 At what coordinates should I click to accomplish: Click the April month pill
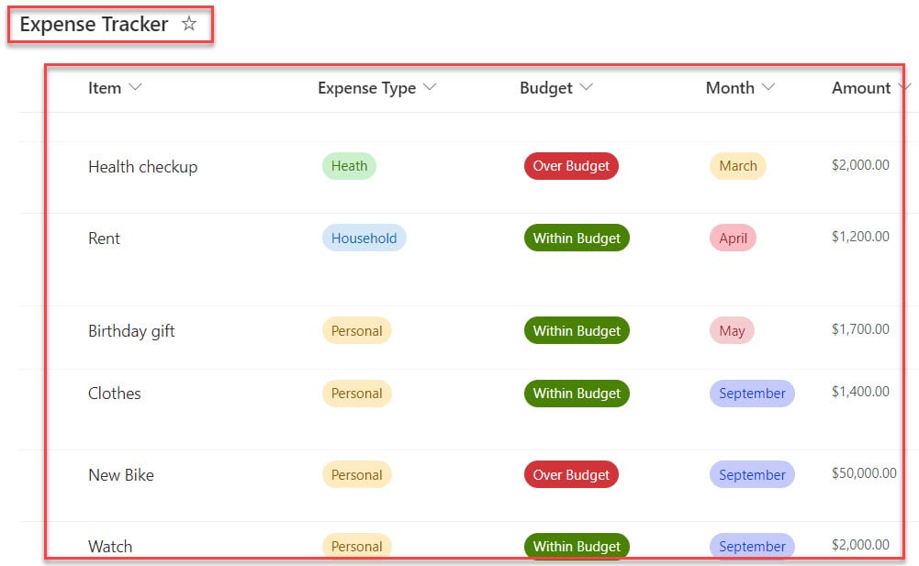(x=733, y=238)
